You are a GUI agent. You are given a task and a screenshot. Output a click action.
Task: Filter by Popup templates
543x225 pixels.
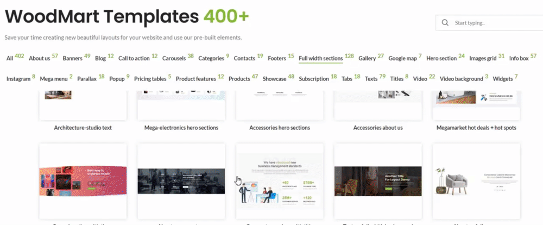pos(117,79)
